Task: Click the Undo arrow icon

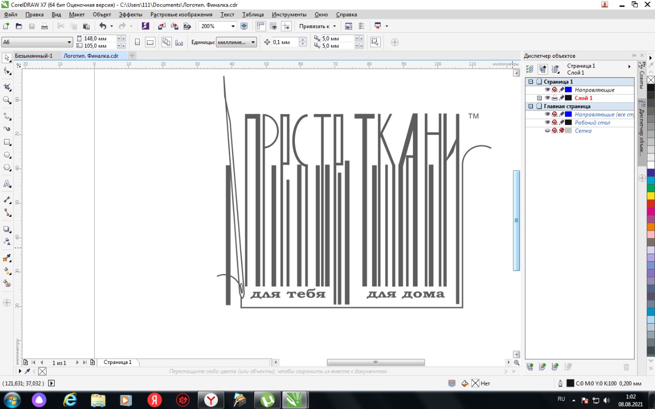Action: (x=103, y=26)
